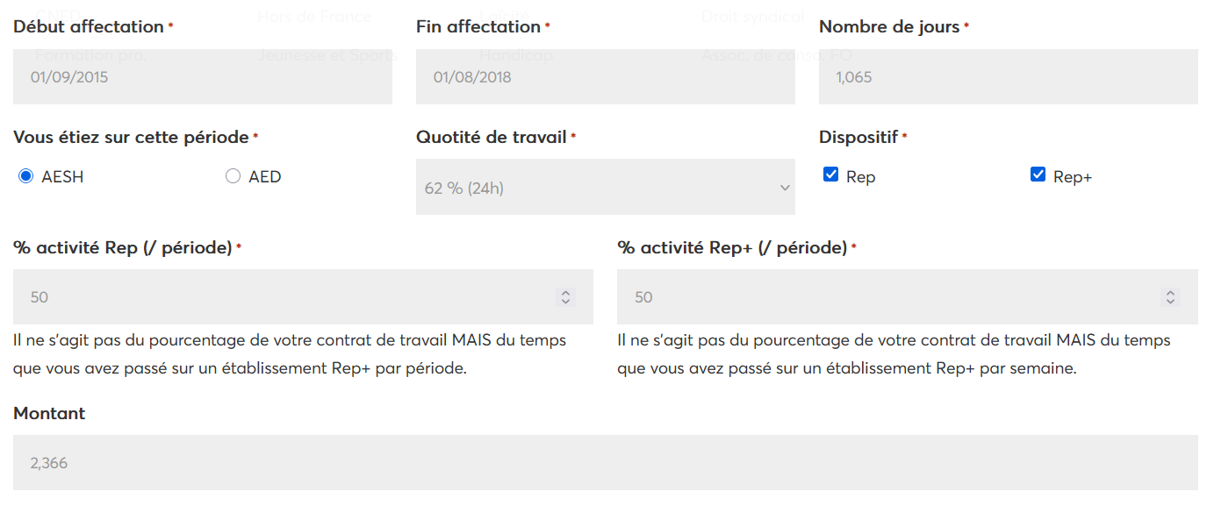Click the "Vous étiez sur cette période" label
This screenshot has height=513, width=1214.
tap(131, 138)
